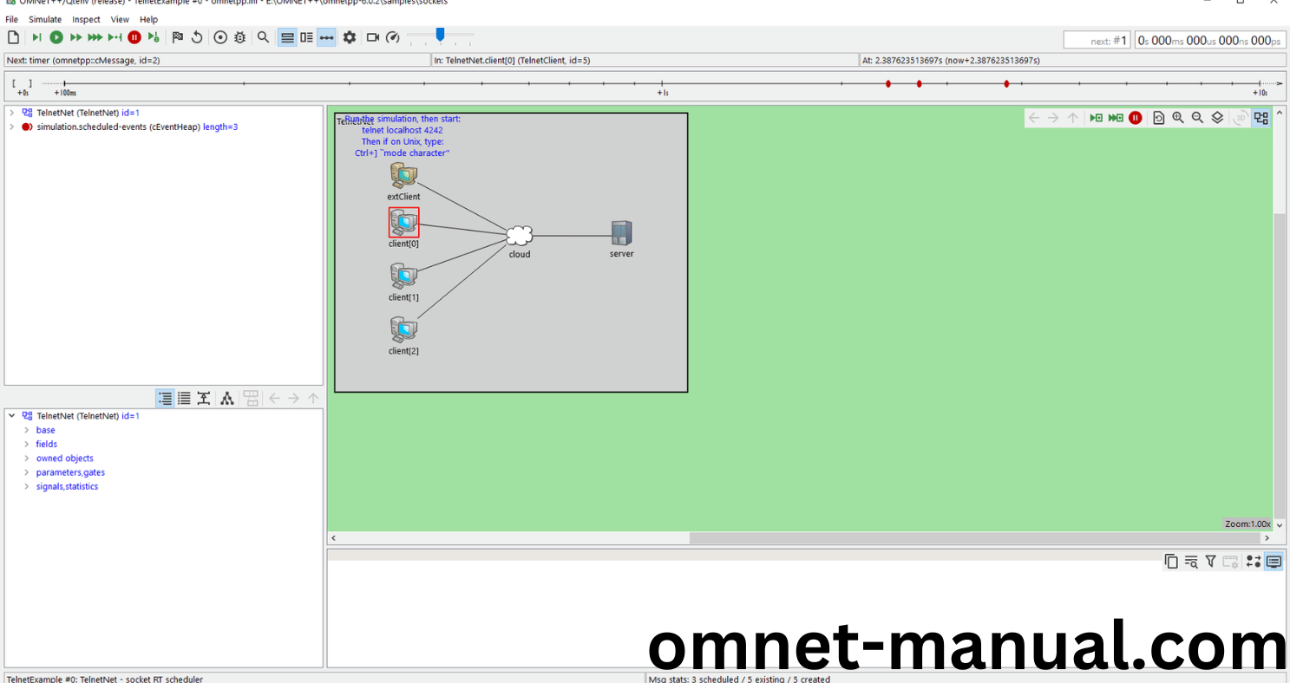The height and width of the screenshot is (683, 1290).
Task: Open the Inspect menu
Action: tap(86, 19)
